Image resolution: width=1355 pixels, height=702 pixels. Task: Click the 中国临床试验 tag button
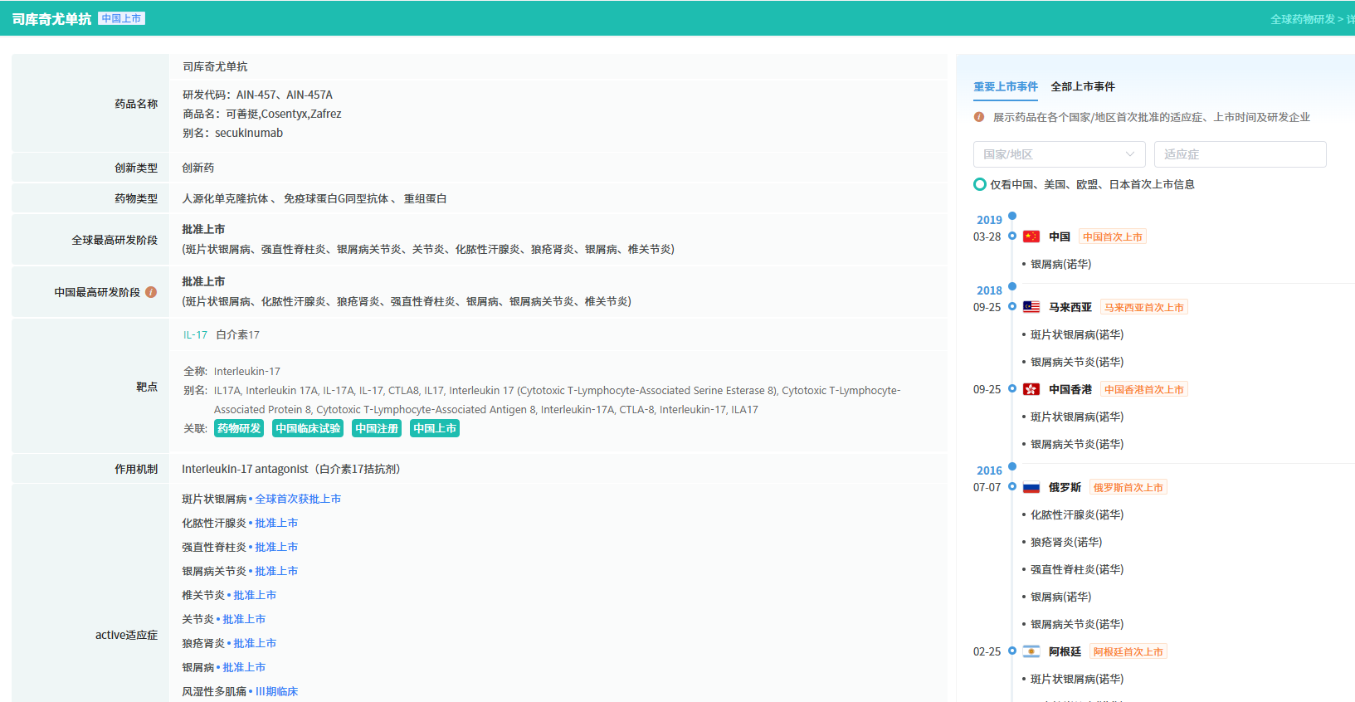tap(308, 428)
